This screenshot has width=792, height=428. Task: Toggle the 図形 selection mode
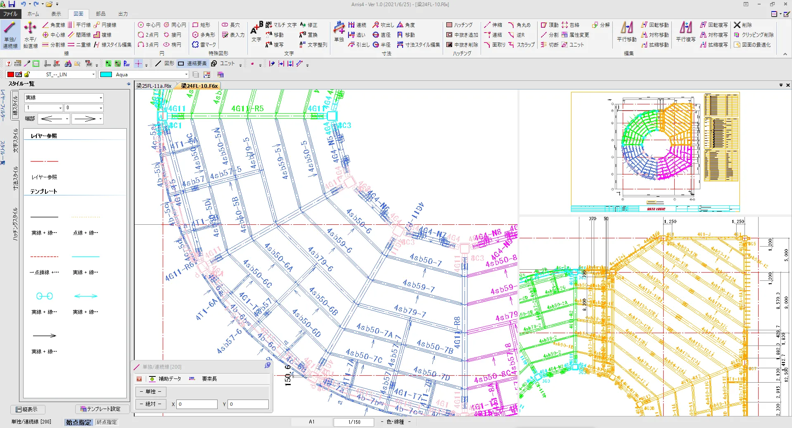164,63
